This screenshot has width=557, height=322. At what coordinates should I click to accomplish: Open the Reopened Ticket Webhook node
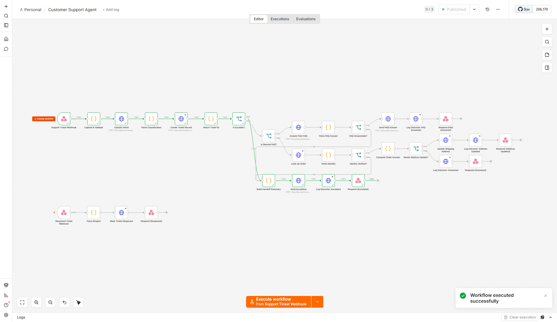(64, 213)
